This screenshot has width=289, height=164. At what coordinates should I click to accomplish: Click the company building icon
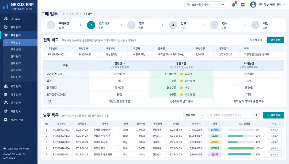[x=188, y=5]
